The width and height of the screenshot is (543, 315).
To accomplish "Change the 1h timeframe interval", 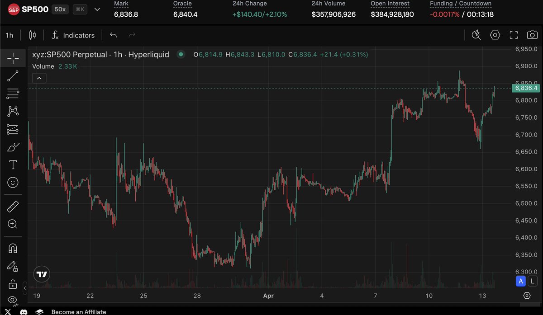I will (x=10, y=35).
